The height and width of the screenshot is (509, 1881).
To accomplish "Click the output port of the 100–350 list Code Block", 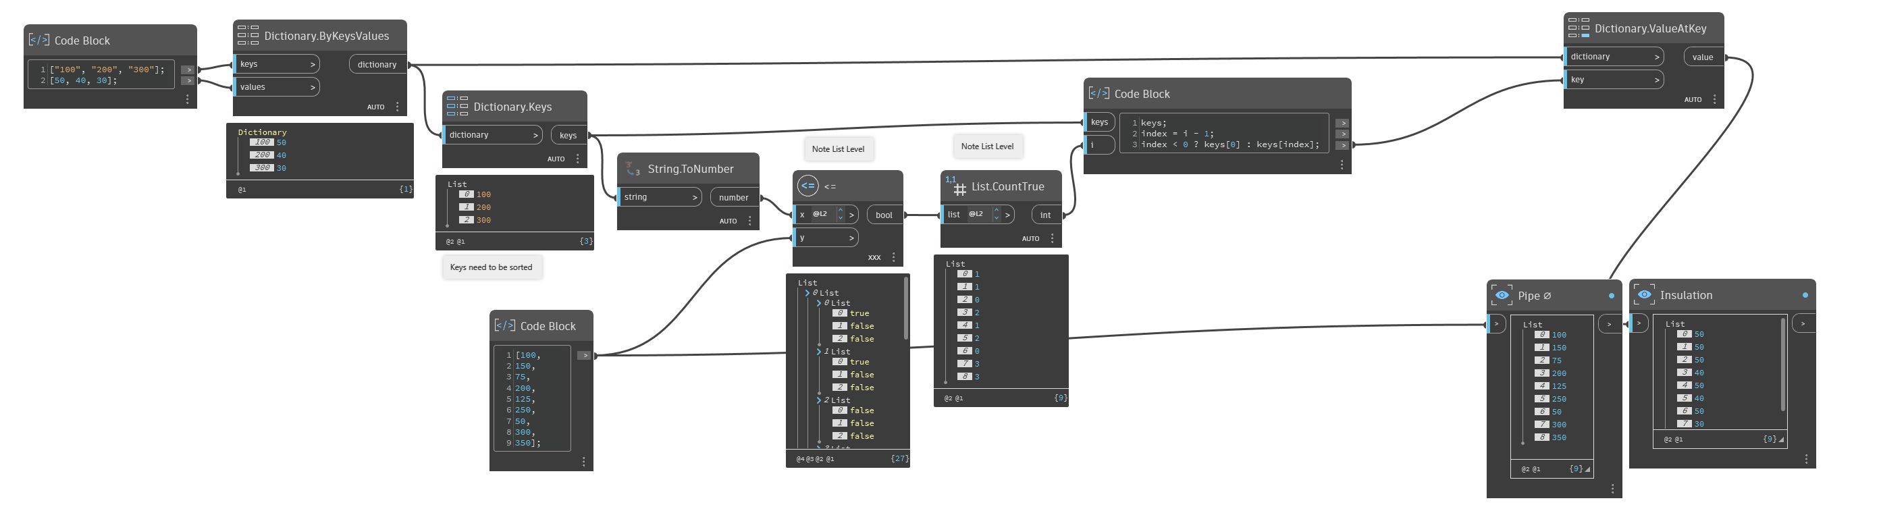I will click(x=583, y=356).
